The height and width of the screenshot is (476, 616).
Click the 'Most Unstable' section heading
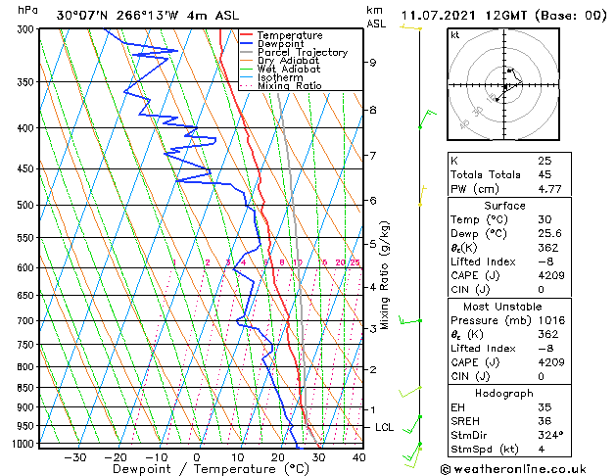pos(502,307)
